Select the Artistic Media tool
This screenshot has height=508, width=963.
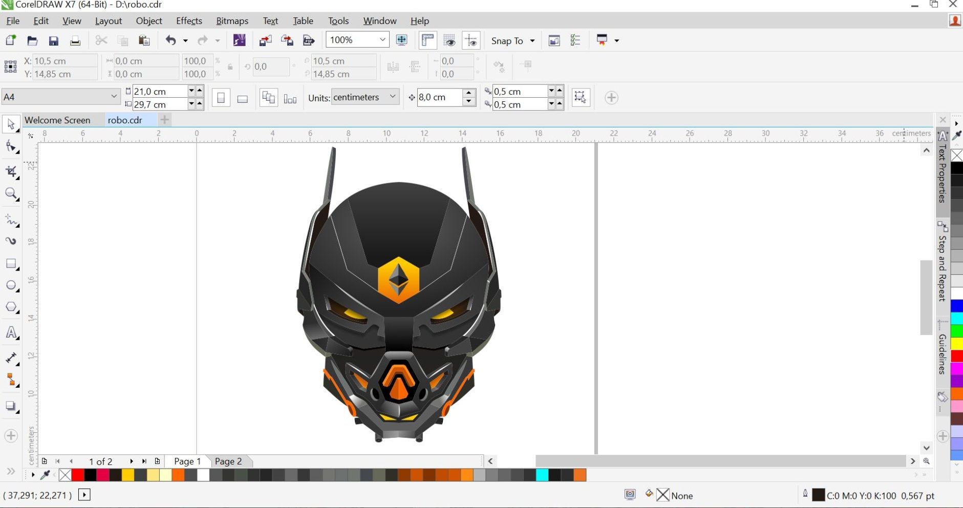click(x=11, y=241)
